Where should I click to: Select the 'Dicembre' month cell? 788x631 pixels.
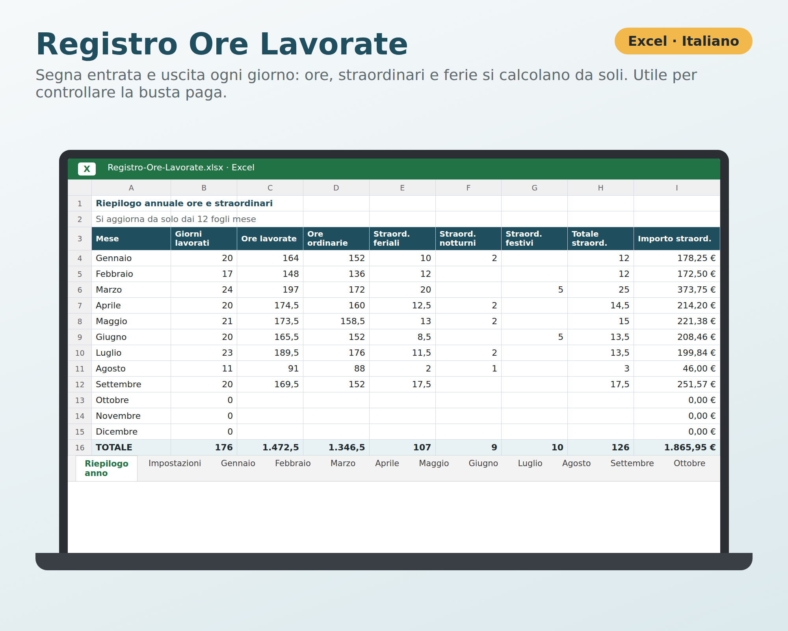(x=131, y=432)
